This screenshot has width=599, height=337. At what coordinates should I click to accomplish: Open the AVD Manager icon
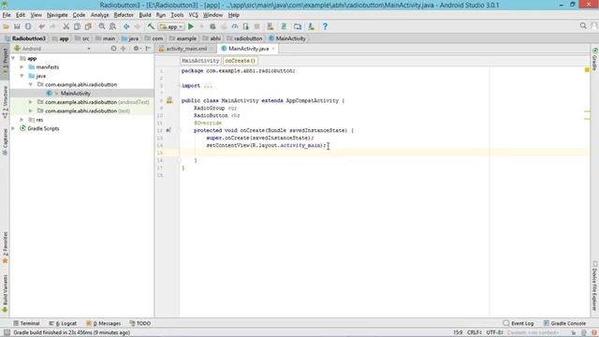click(270, 27)
